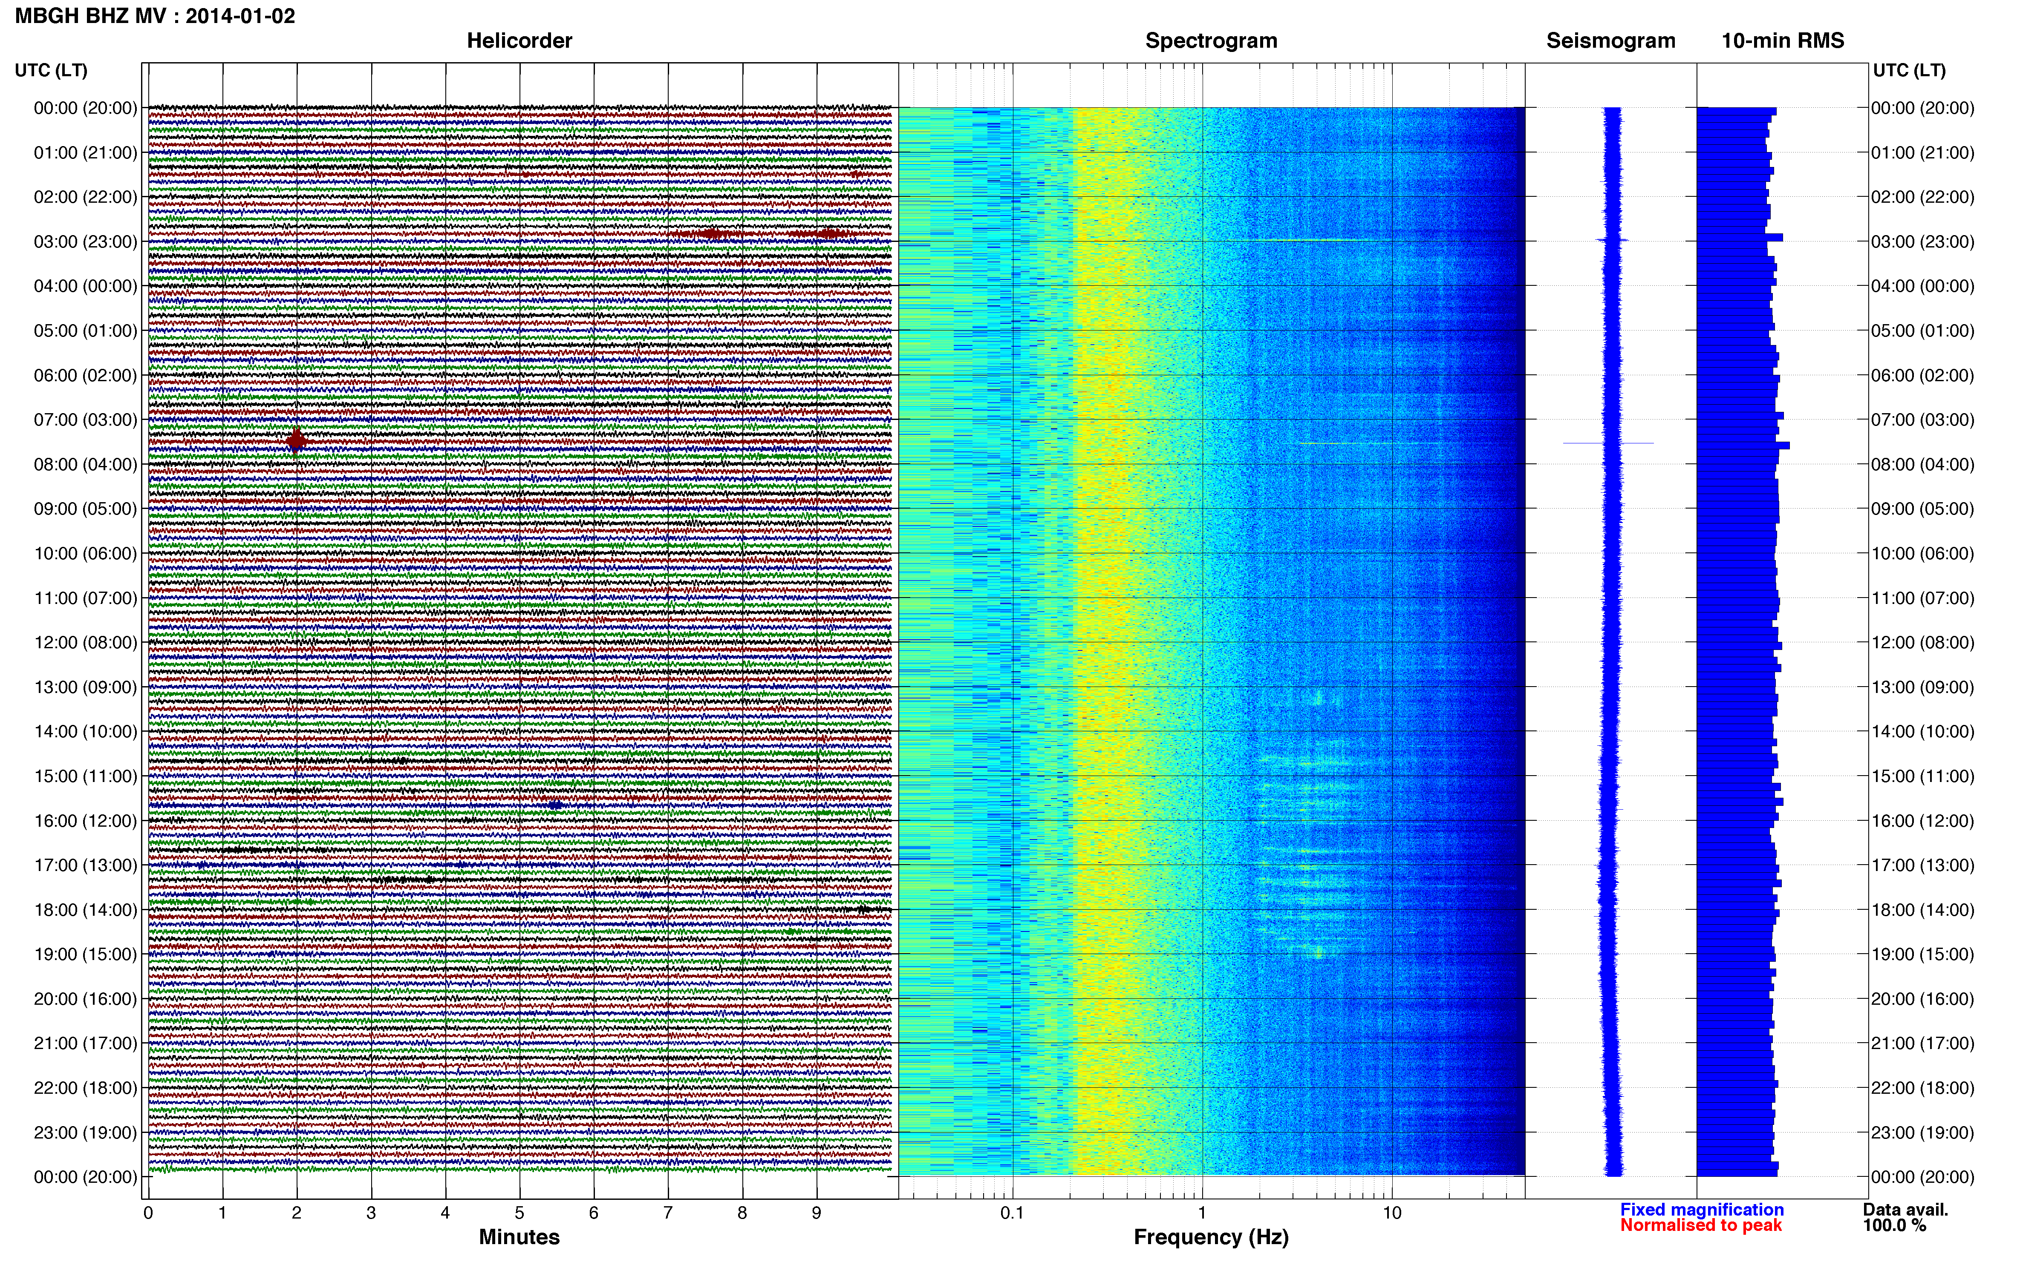Click the plot title MBGH BHZ MV : 2014-01-02
This screenshot has width=2020, height=1262.
[x=155, y=16]
